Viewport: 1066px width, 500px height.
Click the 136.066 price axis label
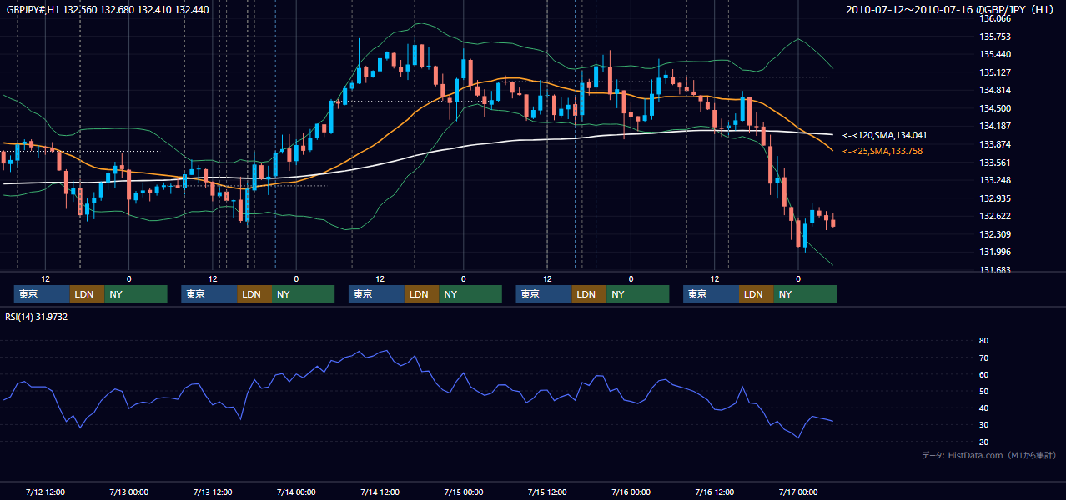pos(994,18)
